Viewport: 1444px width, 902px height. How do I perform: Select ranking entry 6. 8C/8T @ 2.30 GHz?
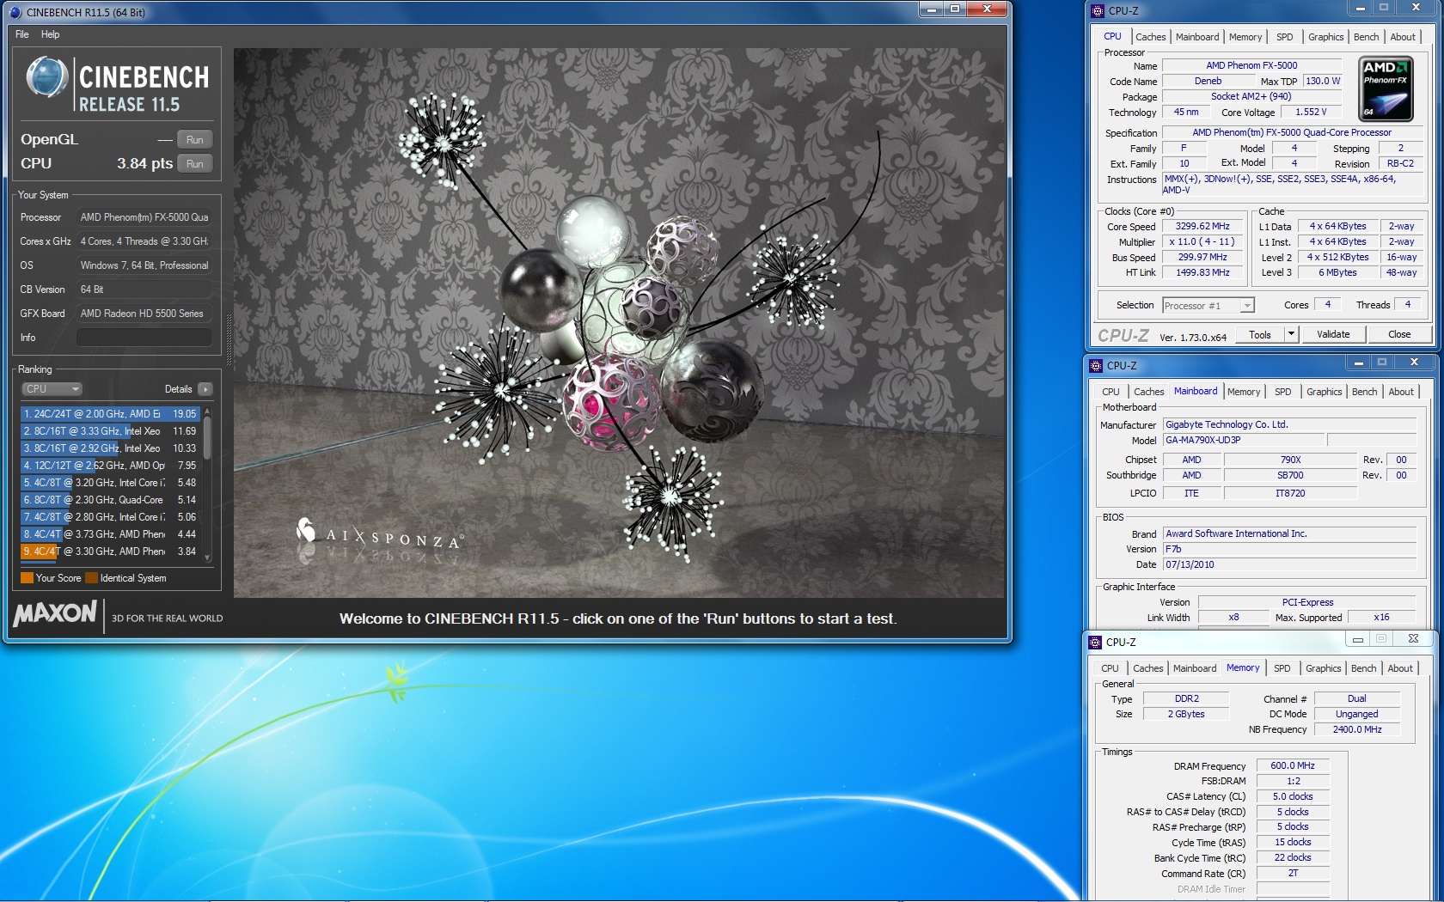(x=110, y=500)
